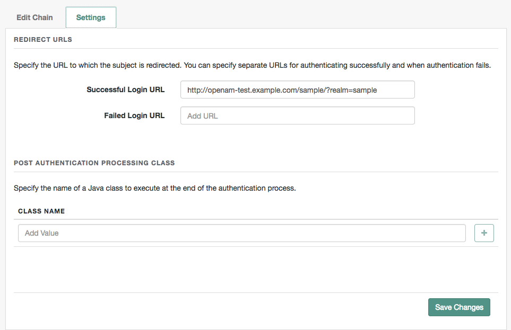This screenshot has height=330, width=511.
Task: Click the Redirect URLs section heading
Action: point(43,40)
